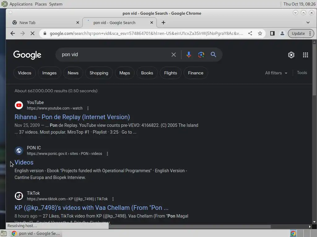Click the YouTube favicon in the results
The image size is (317, 237).
19,105
